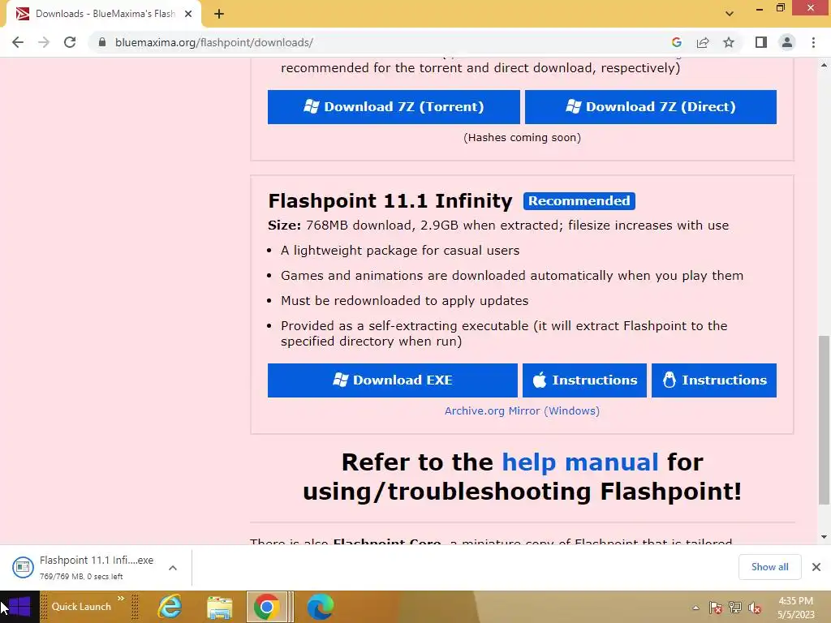Open the tab search dropdown
831x623 pixels.
730,14
